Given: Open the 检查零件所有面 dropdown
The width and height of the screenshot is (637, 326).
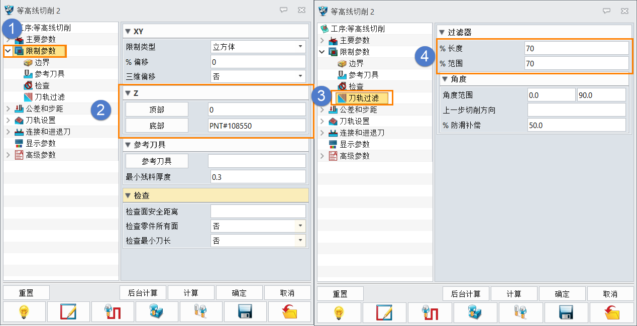Looking at the screenshot, I should pos(301,226).
